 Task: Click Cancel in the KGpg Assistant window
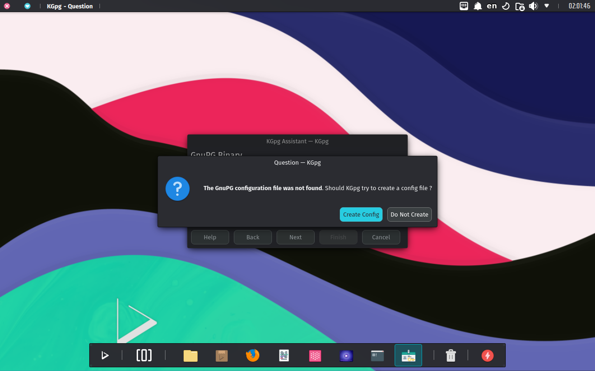(x=381, y=237)
